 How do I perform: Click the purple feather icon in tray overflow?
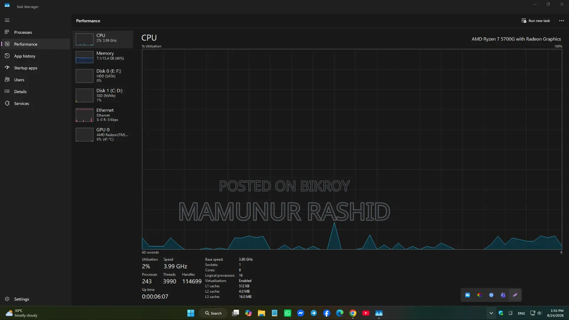(515, 295)
